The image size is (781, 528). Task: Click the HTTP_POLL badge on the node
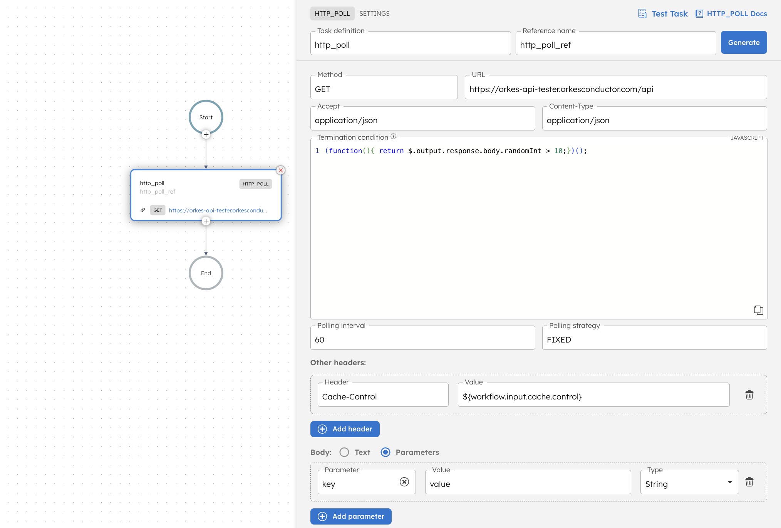pyautogui.click(x=255, y=184)
